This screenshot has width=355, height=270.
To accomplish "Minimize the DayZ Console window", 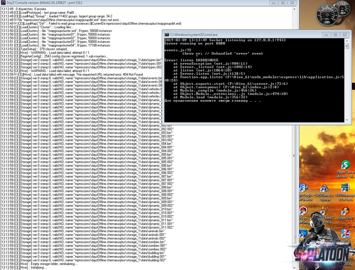I will pyautogui.click(x=273, y=3).
